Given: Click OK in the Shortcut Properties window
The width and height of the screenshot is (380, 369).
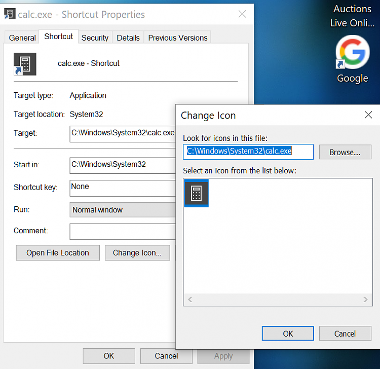Looking at the screenshot, I should [x=109, y=356].
